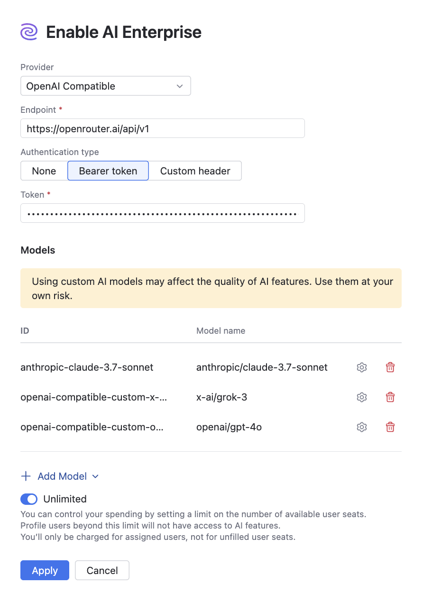The height and width of the screenshot is (602, 423).
Task: Click the plus icon next to Add Model
Action: (25, 476)
